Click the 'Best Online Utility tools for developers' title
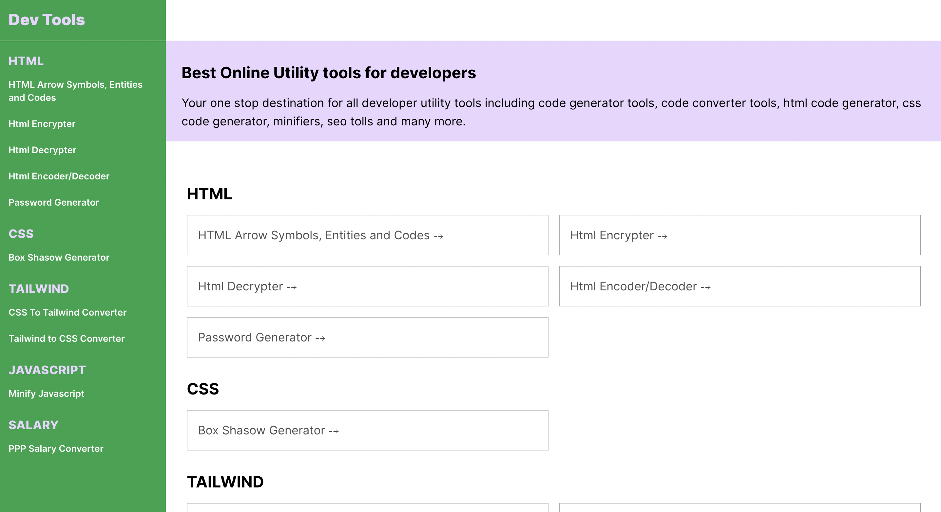The width and height of the screenshot is (941, 512). [x=329, y=73]
